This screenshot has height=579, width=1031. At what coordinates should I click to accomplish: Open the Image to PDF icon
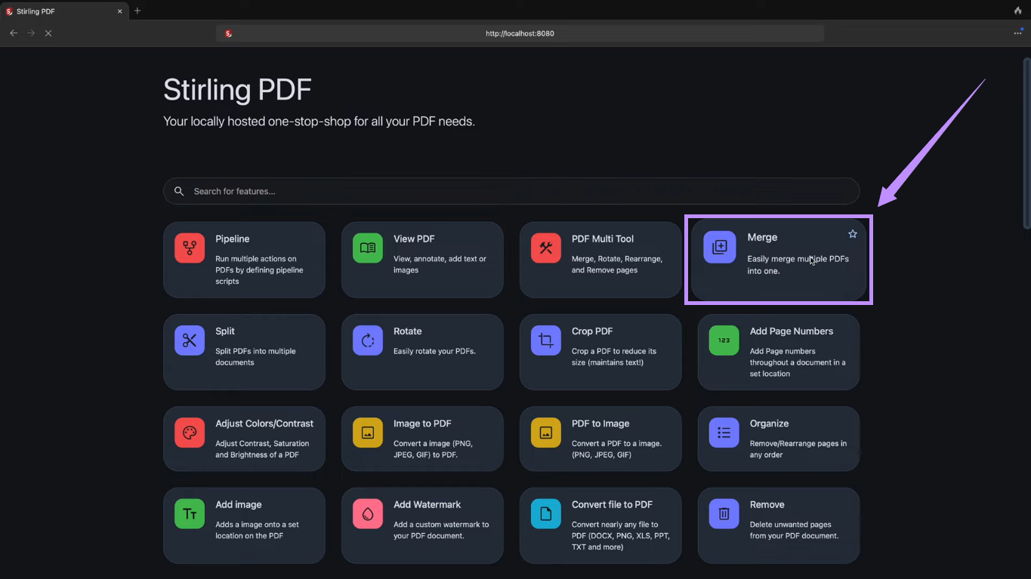pos(367,433)
